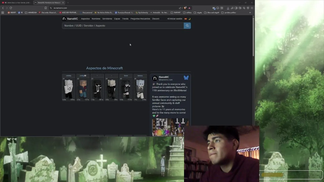Image resolution: width=324 pixels, height=182 pixels.
Task: Close the NameMC browser tab
Action: pos(63,3)
